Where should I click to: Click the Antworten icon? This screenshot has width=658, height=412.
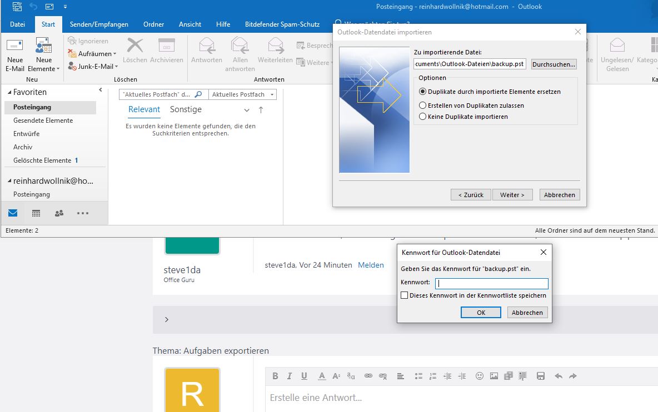[207, 45]
